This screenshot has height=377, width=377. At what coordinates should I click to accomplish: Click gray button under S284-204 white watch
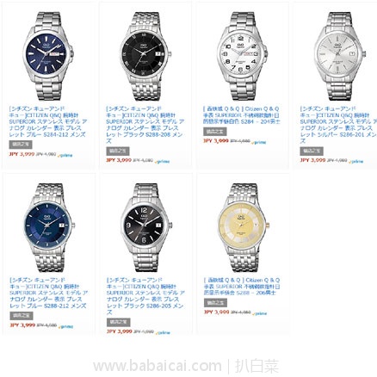[x=215, y=132]
